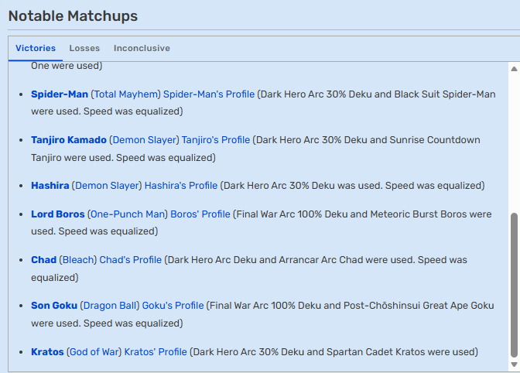Open the Kratos character link
The width and height of the screenshot is (520, 373).
(x=47, y=352)
